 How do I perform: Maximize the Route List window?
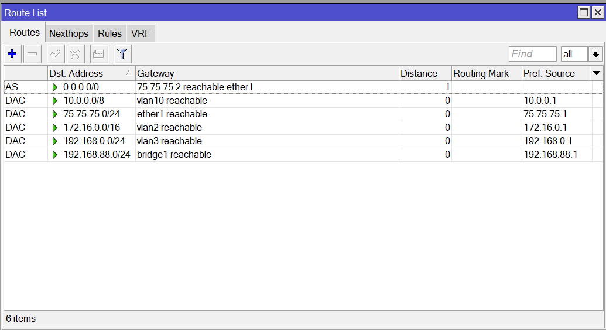[x=584, y=13]
